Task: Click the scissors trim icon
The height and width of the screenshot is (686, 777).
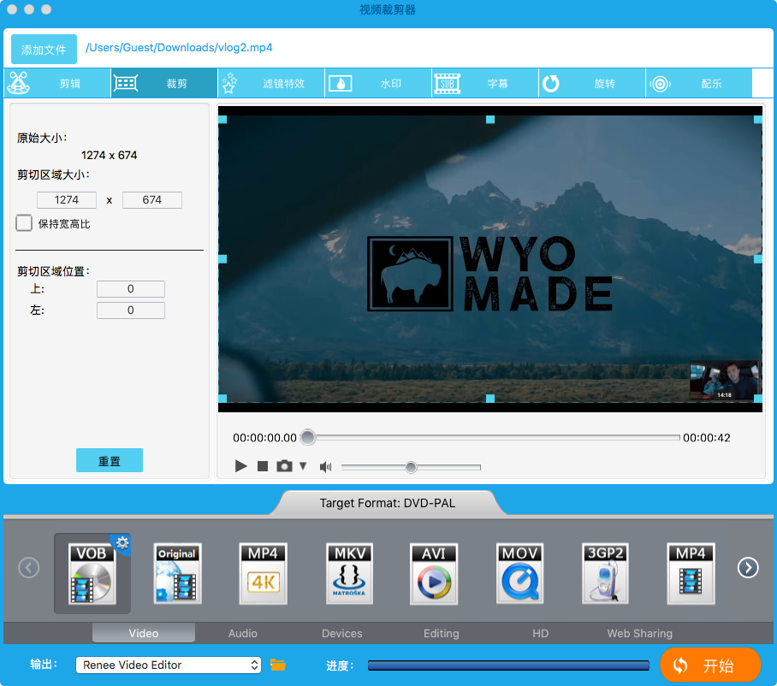Action: coord(19,83)
